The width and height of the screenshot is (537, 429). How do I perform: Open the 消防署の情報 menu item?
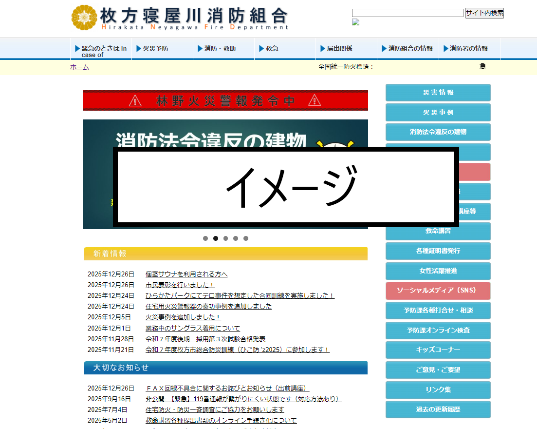pos(468,49)
